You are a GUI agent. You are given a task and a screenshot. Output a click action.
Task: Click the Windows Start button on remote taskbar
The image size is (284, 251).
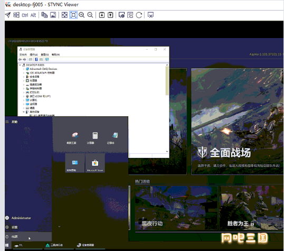click(x=7, y=245)
